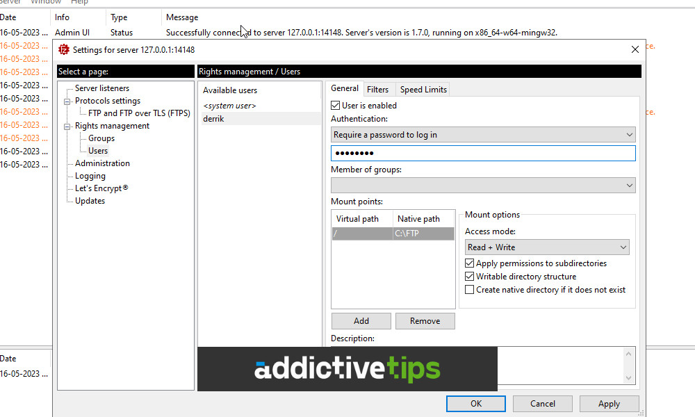Click the password input field

coord(483,153)
